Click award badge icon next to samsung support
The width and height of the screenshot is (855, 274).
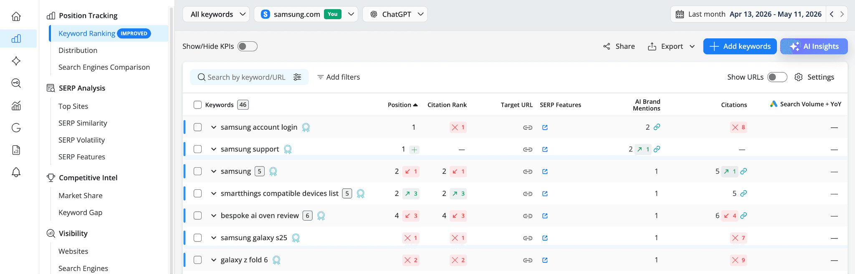288,149
